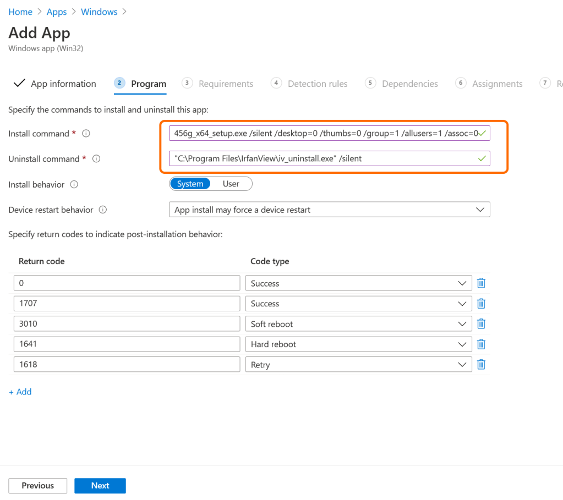Expand code type dropdown for code 3010
This screenshot has width=563, height=500.
(x=358, y=324)
